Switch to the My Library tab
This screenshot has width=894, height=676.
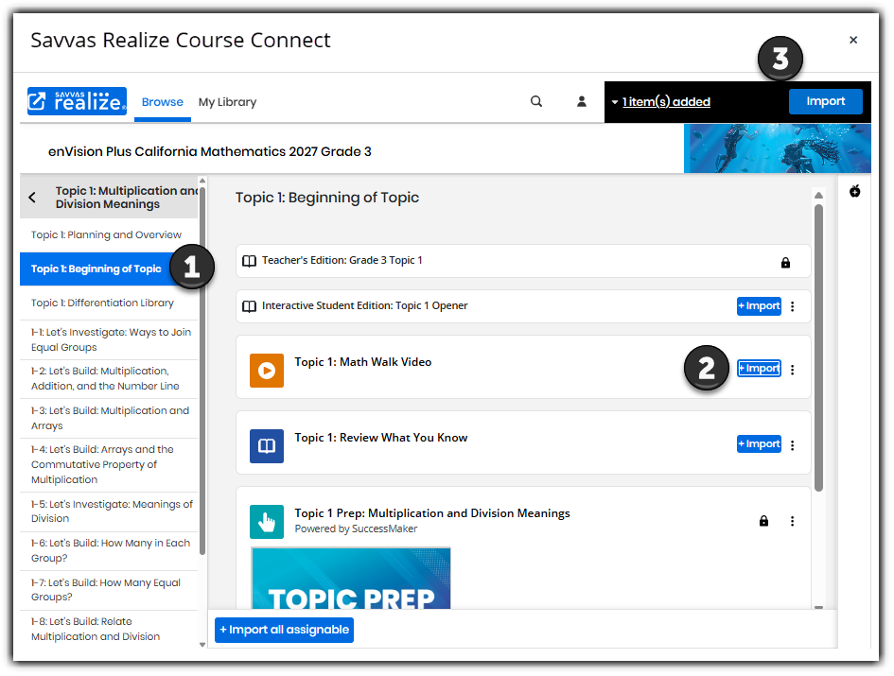(x=227, y=102)
